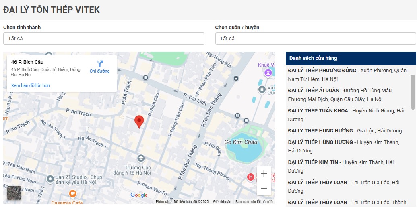Click Casamia Cafe orange coffee icon
417x207 pixels.
click(x=72, y=194)
